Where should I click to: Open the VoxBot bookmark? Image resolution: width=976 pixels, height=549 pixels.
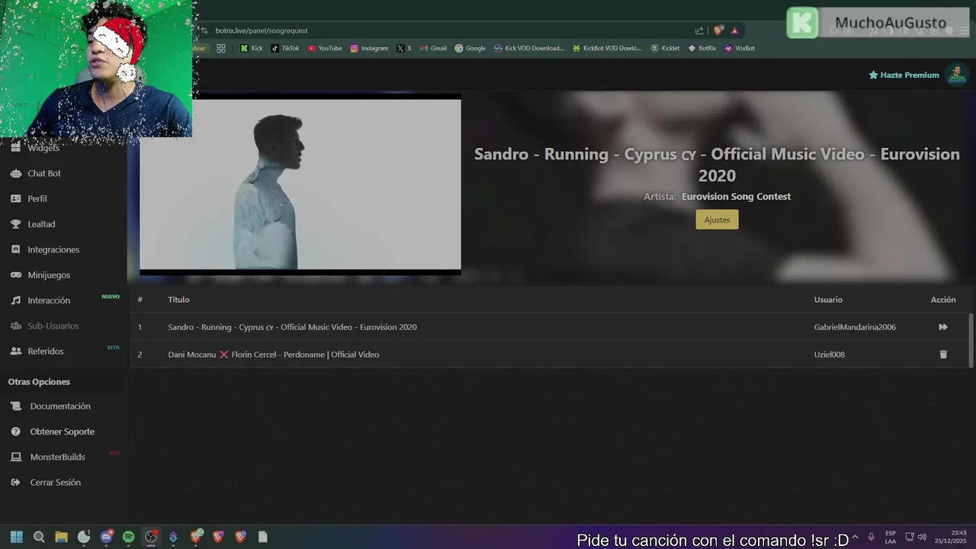click(x=740, y=48)
